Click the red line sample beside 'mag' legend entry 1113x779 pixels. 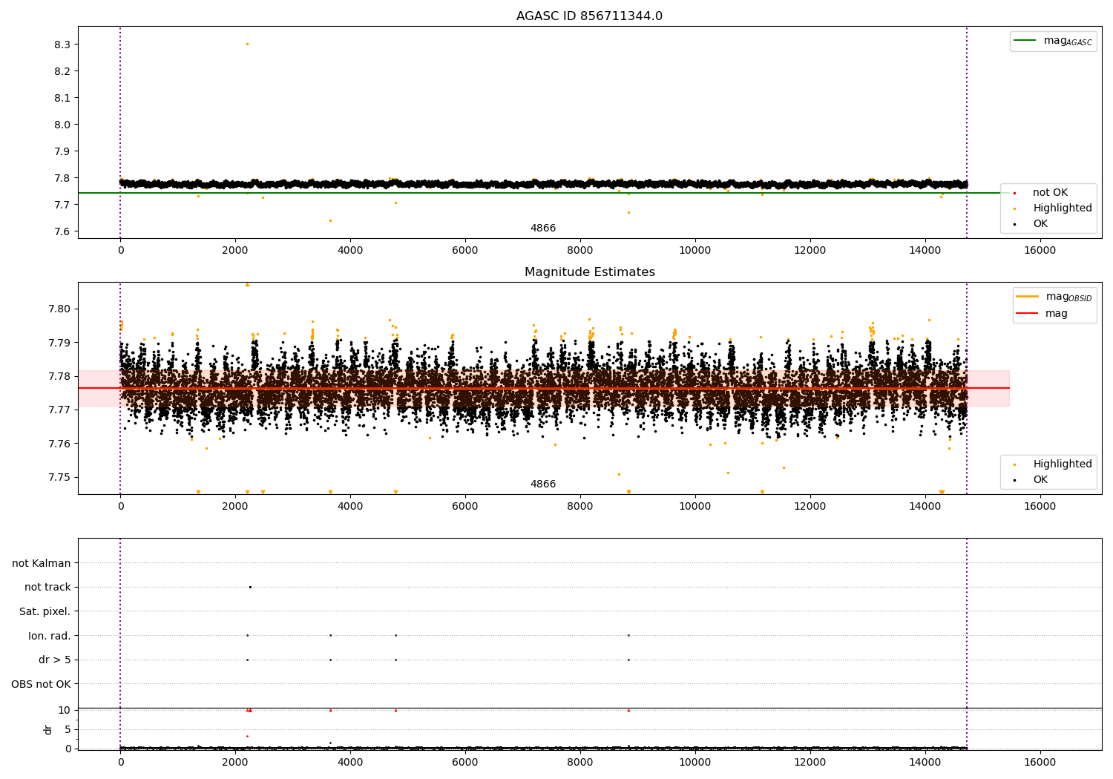1027,314
